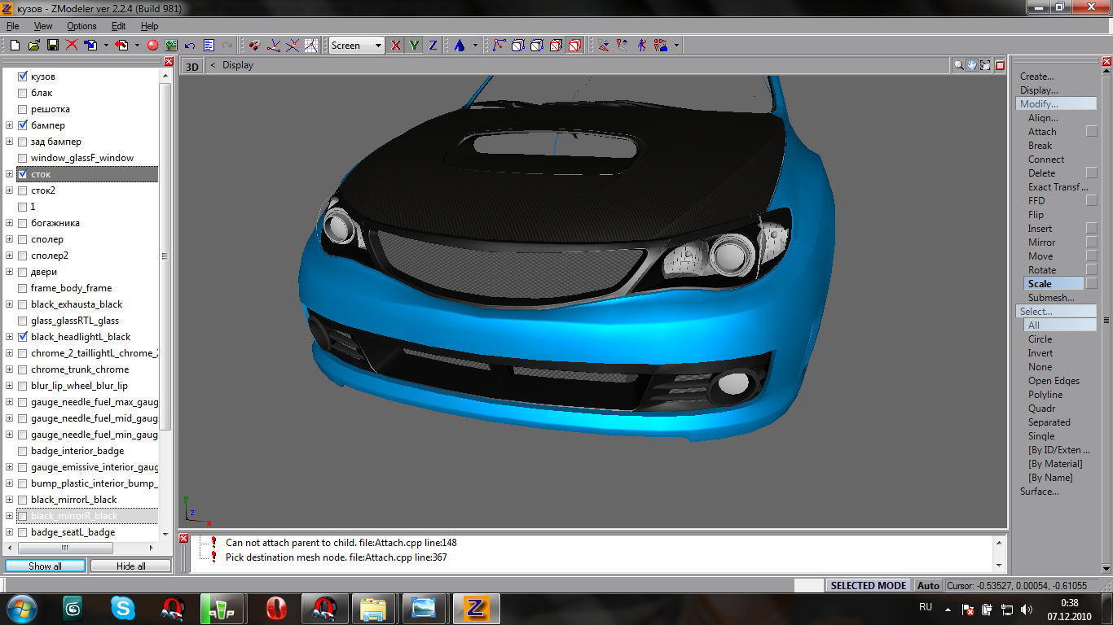Screen dimensions: 1113x625
Task: Toggle the Z axis constraint button
Action: tap(433, 46)
